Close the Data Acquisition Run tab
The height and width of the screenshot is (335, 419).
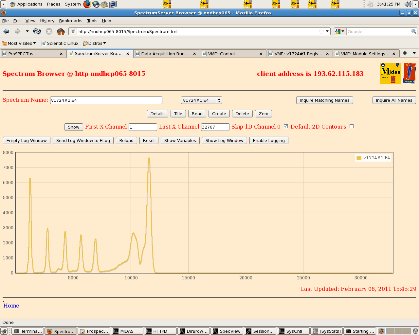click(194, 54)
